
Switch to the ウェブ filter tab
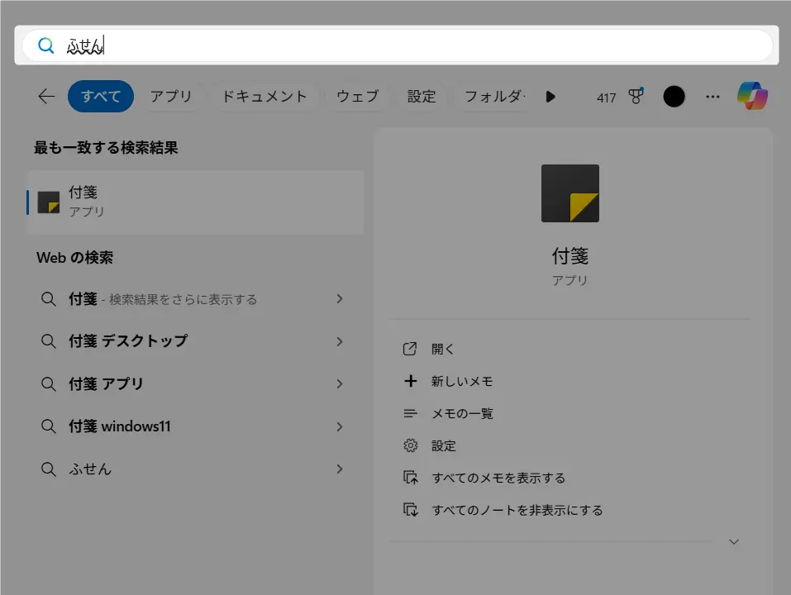(x=357, y=96)
